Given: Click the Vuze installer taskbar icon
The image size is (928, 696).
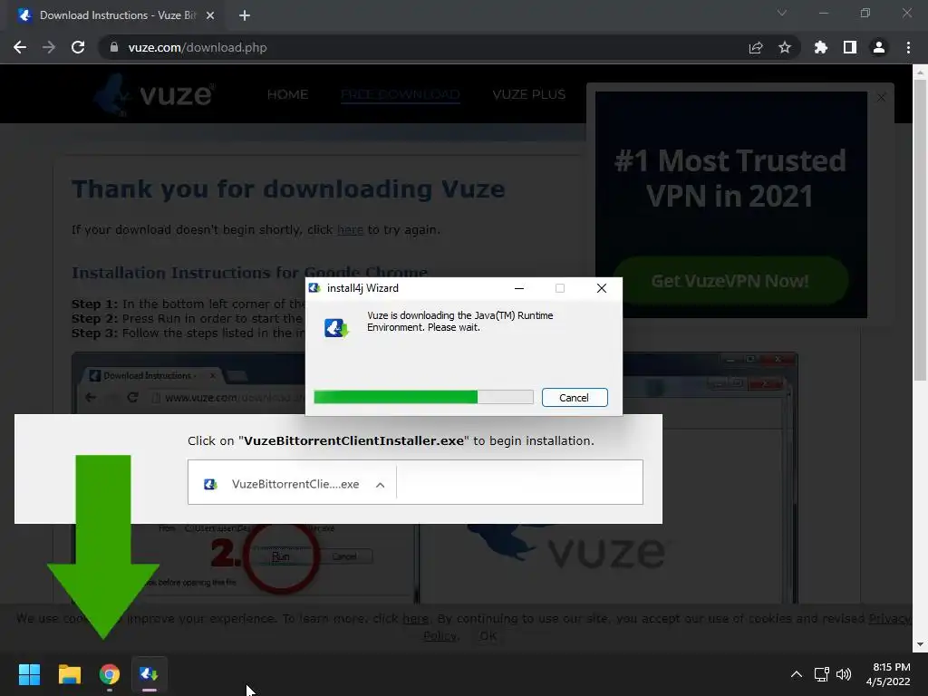Looking at the screenshot, I should click(150, 674).
